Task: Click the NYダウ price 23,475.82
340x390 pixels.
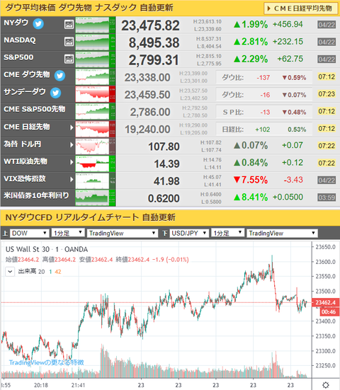Action: pos(150,25)
